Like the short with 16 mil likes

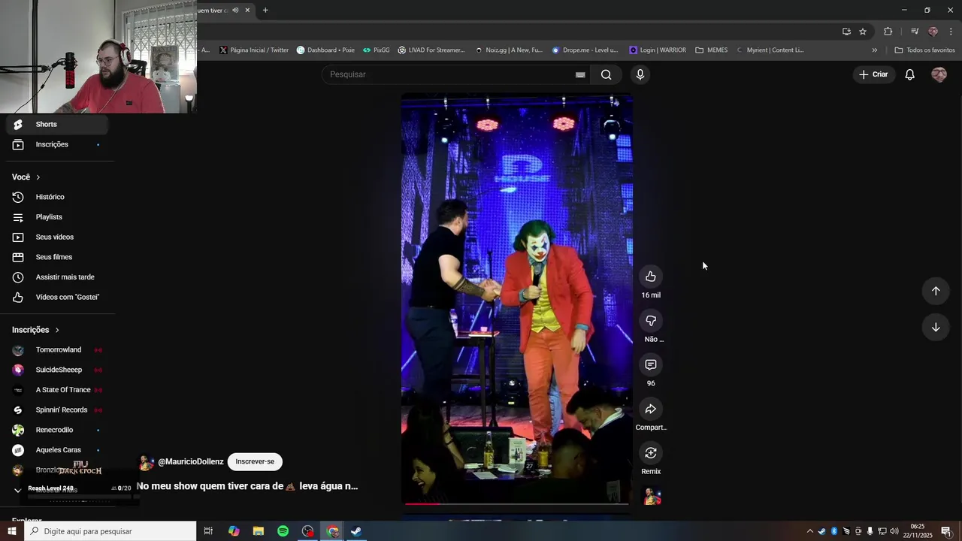651,277
